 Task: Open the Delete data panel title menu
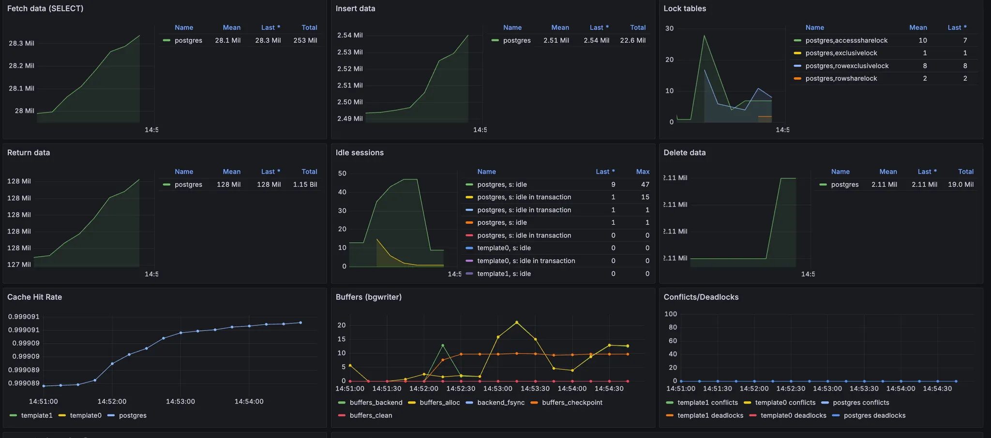point(685,152)
